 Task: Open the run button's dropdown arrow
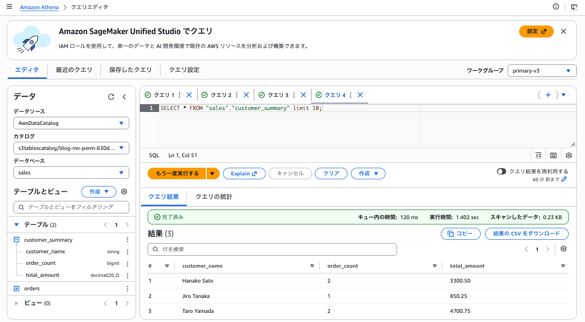[213, 173]
